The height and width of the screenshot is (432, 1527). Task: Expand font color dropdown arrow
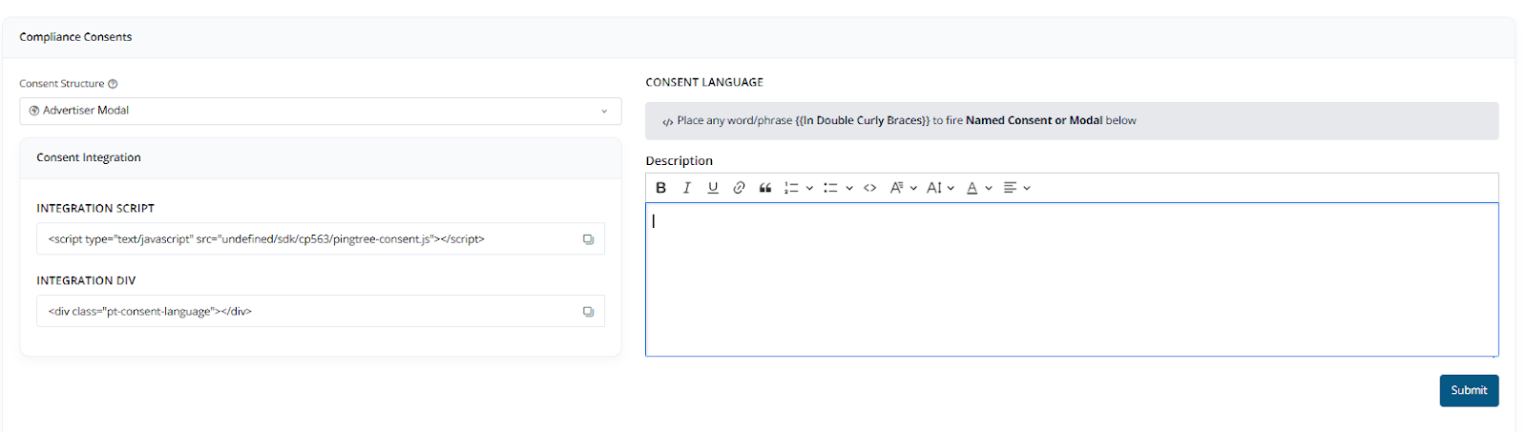coord(989,188)
